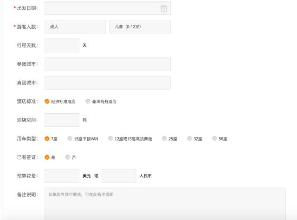Open the calendar icon in 出发日期 field
297x220 pixels.
(x=164, y=8)
